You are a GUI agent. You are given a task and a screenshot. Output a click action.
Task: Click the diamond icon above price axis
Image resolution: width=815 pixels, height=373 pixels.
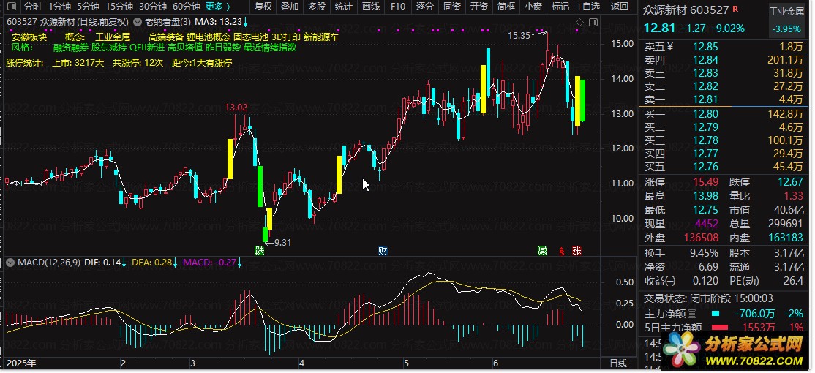point(580,22)
